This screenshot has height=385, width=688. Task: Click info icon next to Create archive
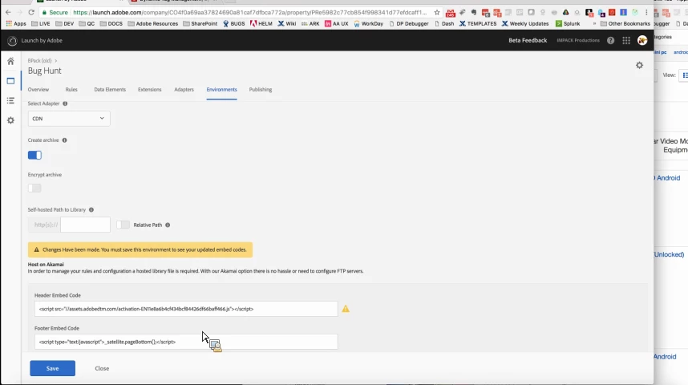click(64, 140)
